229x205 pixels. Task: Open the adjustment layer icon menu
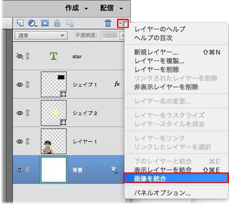[33, 23]
